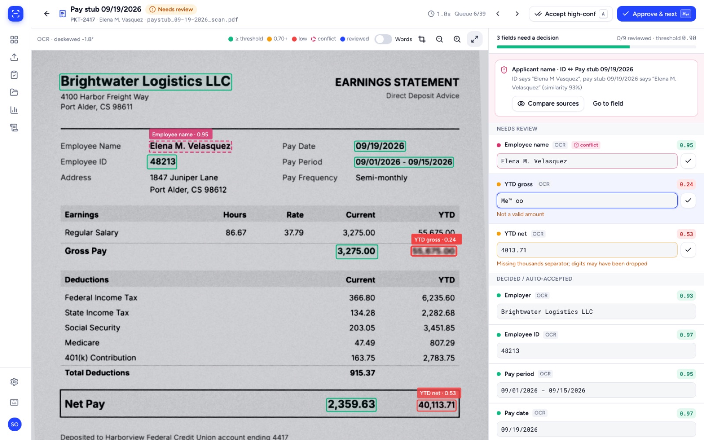Confirm the YTD gross field checkmark
The height and width of the screenshot is (440, 704).
tap(688, 201)
